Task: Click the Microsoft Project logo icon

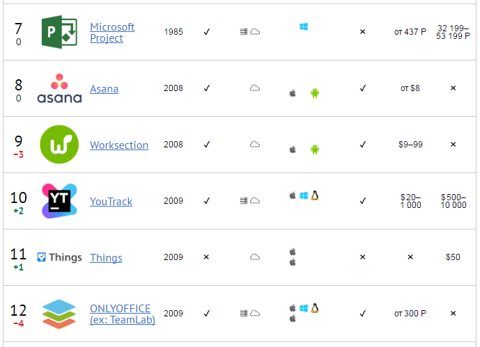Action: tap(59, 32)
